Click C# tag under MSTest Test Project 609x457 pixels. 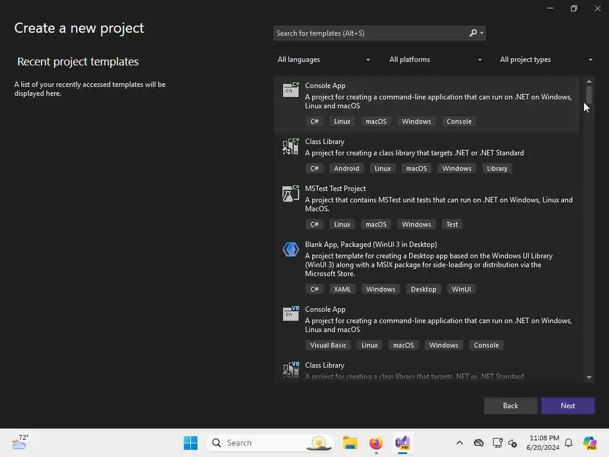pos(314,224)
